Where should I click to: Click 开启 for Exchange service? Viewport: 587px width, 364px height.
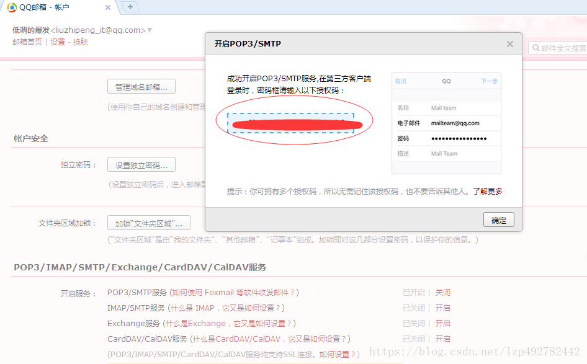[x=443, y=323]
